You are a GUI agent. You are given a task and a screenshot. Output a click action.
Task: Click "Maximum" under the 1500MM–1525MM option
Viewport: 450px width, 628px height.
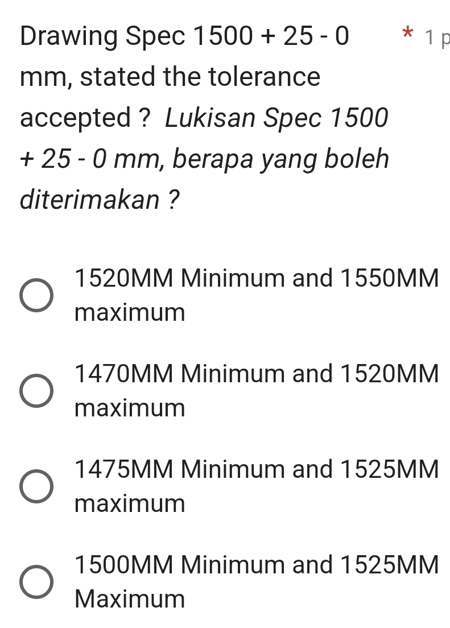[130, 600]
